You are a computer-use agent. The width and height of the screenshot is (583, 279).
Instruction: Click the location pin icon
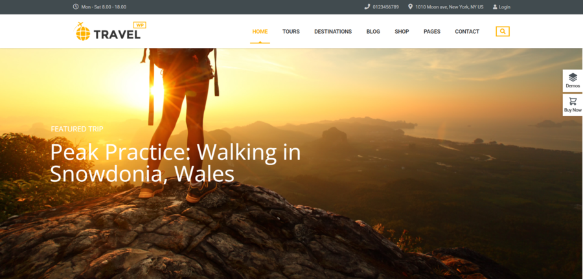[410, 7]
